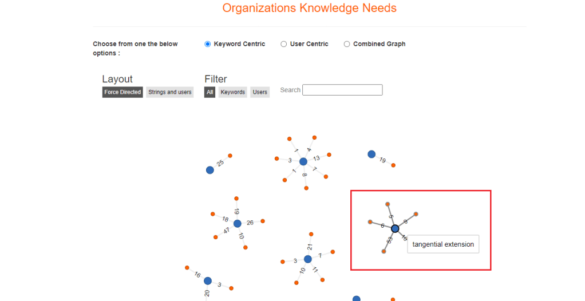Click blue hub node with edge 13

[x=303, y=161]
